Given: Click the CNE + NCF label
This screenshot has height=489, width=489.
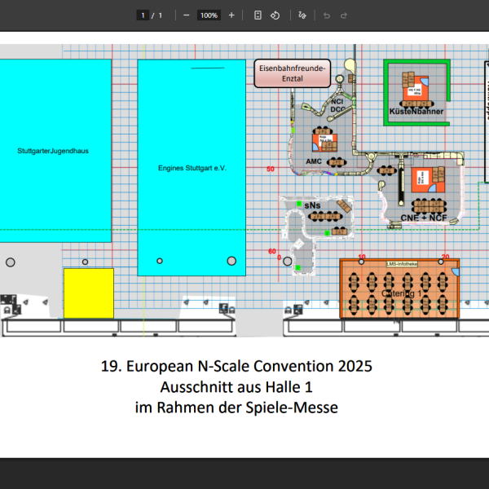Looking at the screenshot, I should pos(424,218).
